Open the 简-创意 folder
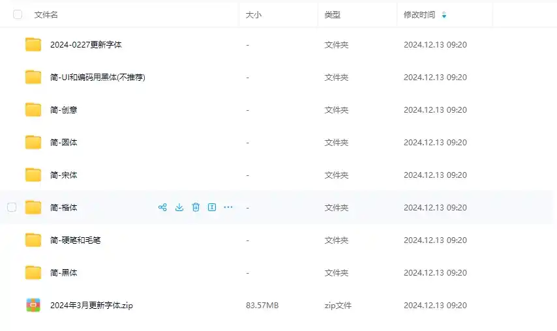This screenshot has width=557, height=331. click(64, 109)
